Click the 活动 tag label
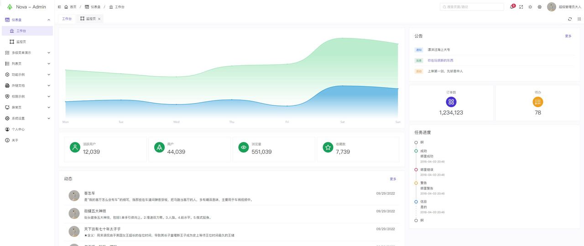The width and height of the screenshot is (584, 246). pyautogui.click(x=419, y=71)
